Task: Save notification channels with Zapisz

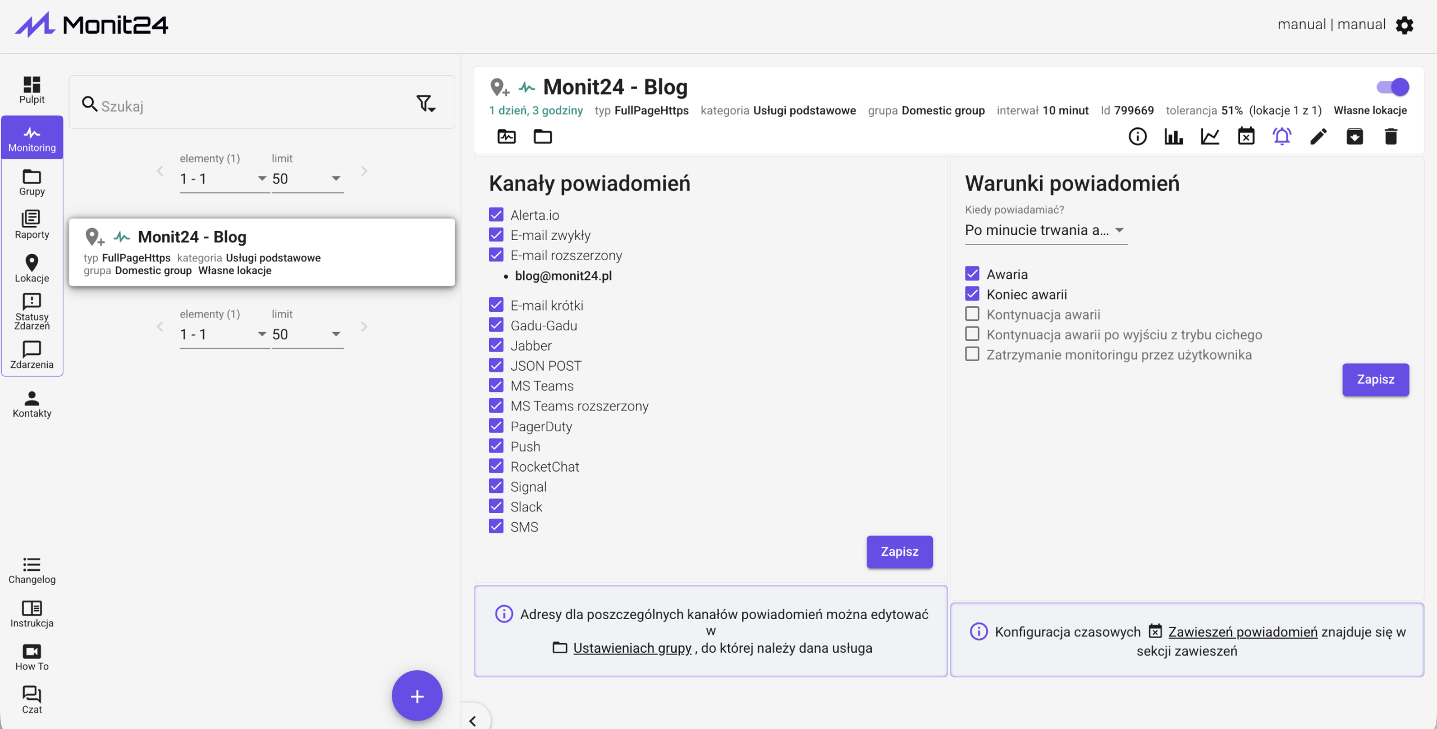Action: coord(899,552)
